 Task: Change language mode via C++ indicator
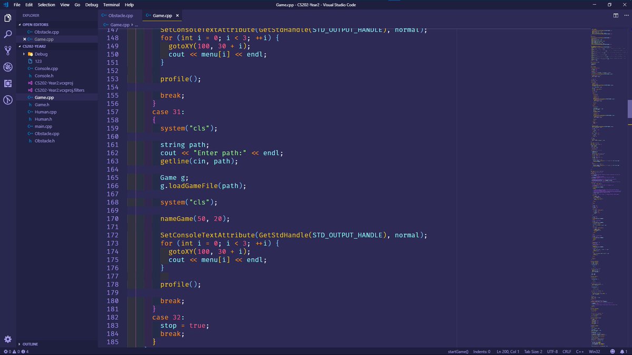pos(580,351)
